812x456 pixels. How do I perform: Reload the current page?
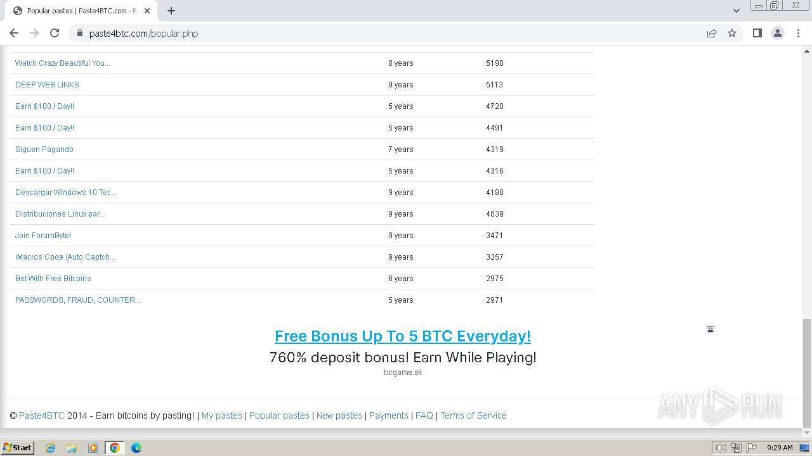tap(55, 33)
